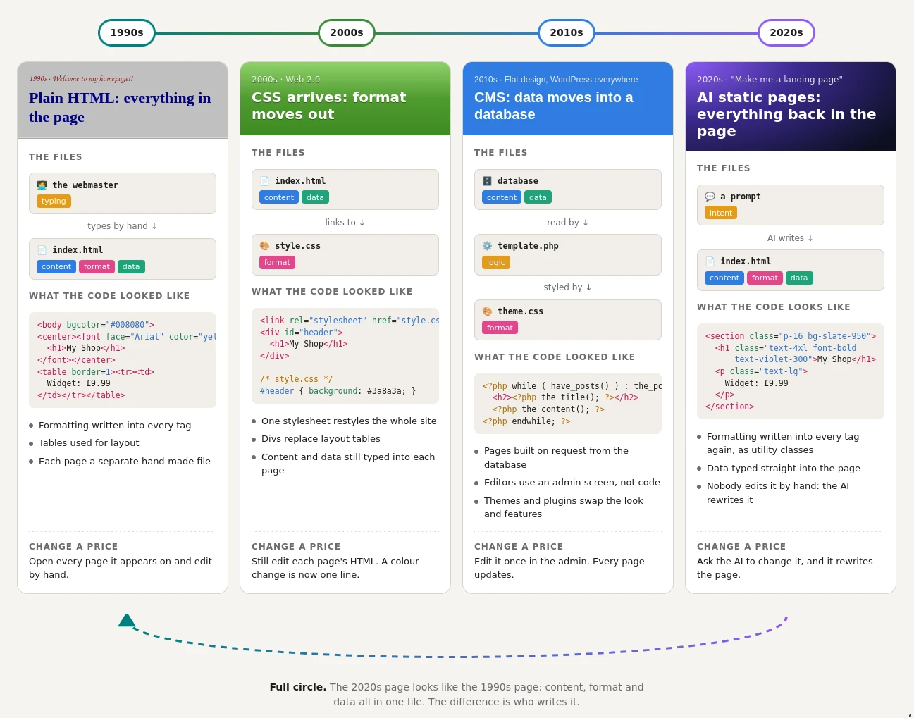
Task: Click the PHP have_posts code block
Action: [x=568, y=404]
